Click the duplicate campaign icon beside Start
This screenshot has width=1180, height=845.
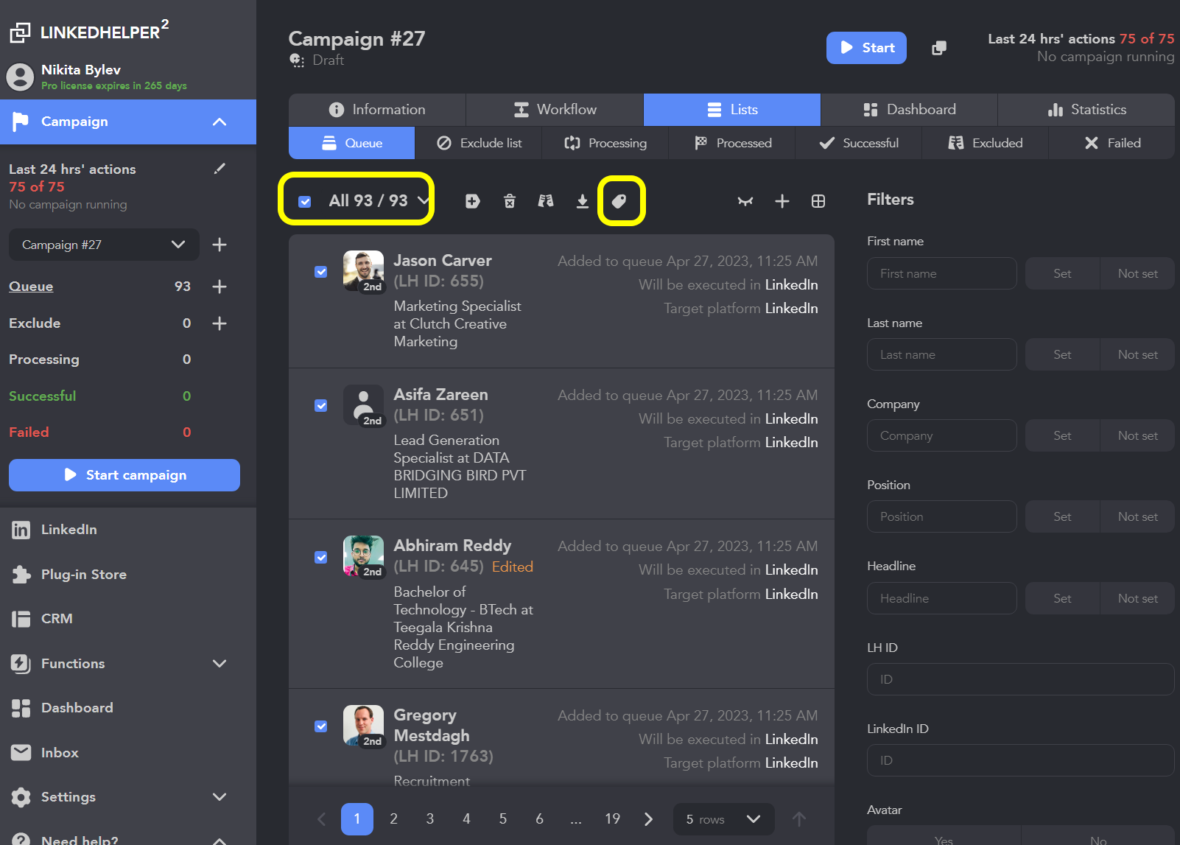coord(939,48)
